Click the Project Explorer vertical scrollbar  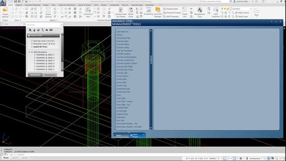[62, 52]
